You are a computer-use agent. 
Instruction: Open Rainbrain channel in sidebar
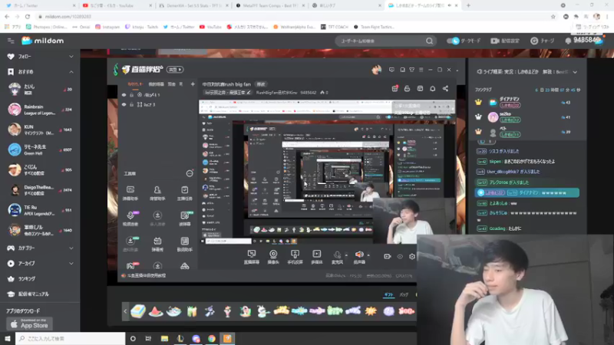[x=40, y=110]
